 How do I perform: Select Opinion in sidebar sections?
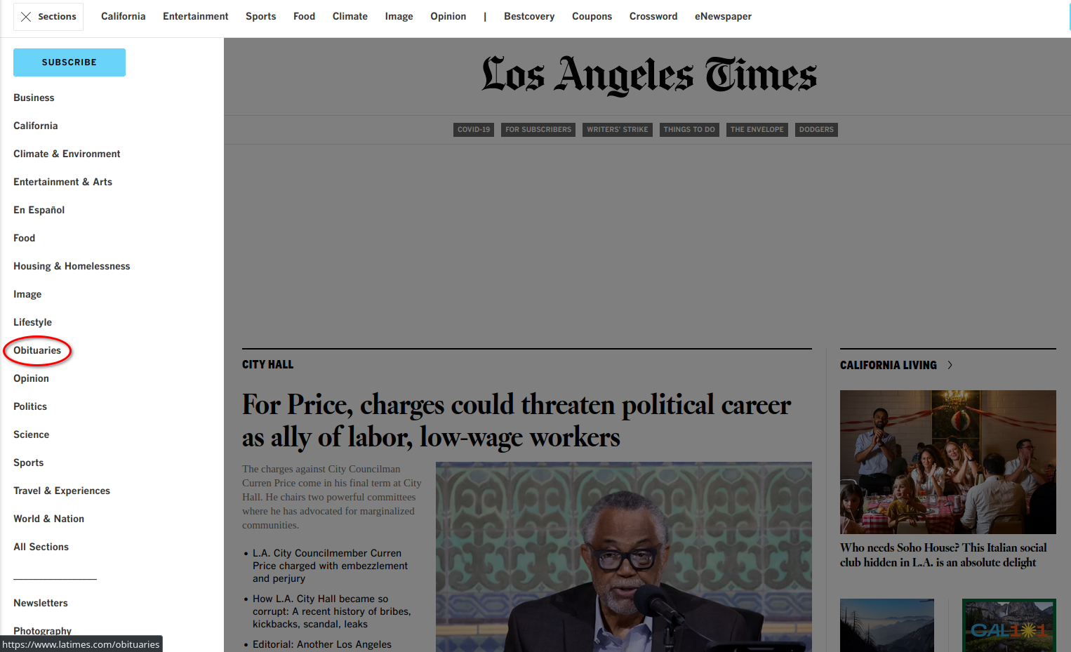click(x=32, y=378)
